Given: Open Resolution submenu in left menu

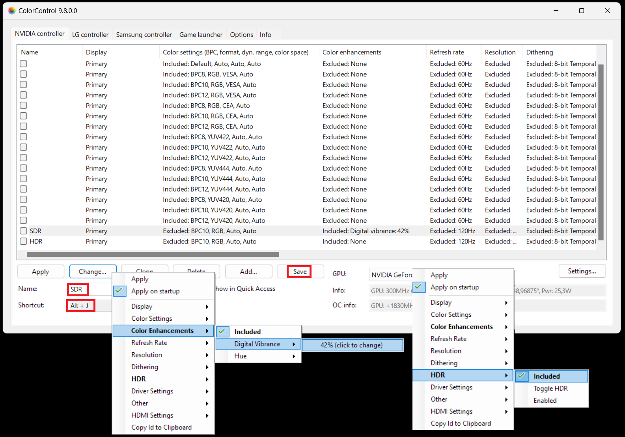Looking at the screenshot, I should 163,355.
